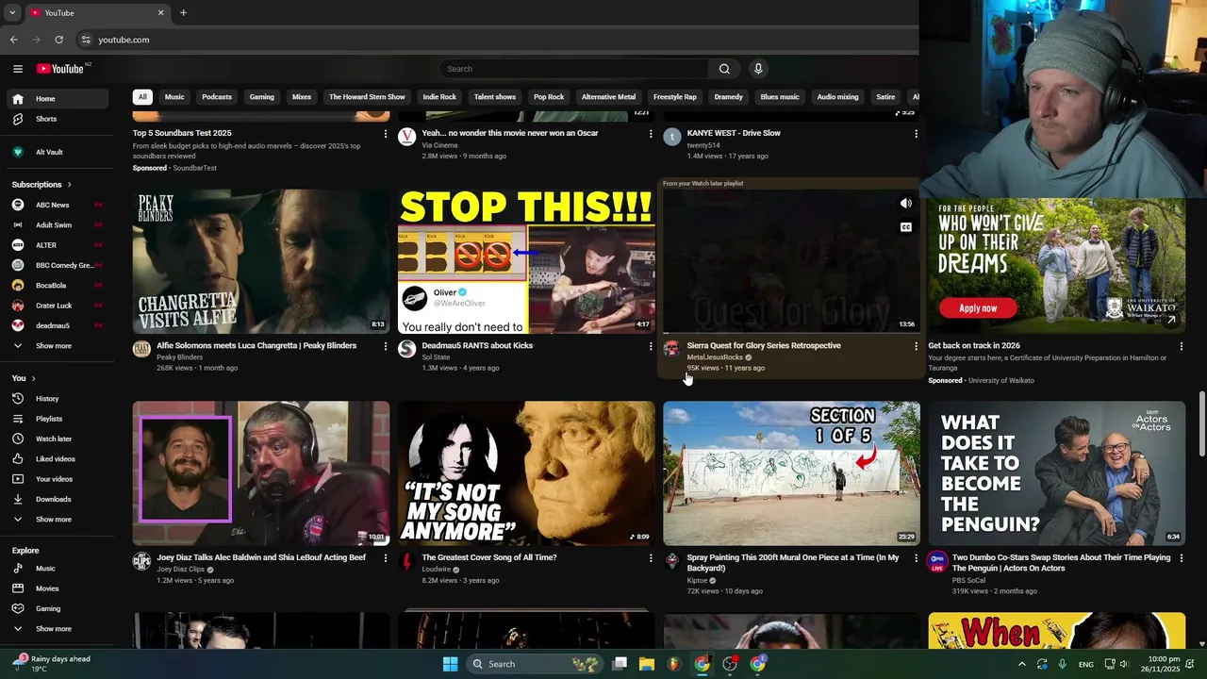Open Windows Start menu
The height and width of the screenshot is (679, 1207).
[x=451, y=664]
